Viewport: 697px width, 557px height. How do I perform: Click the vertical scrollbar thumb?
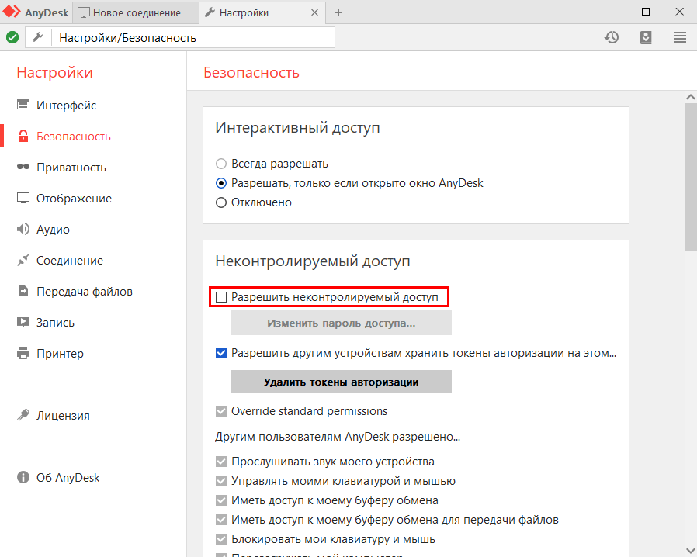[x=690, y=177]
